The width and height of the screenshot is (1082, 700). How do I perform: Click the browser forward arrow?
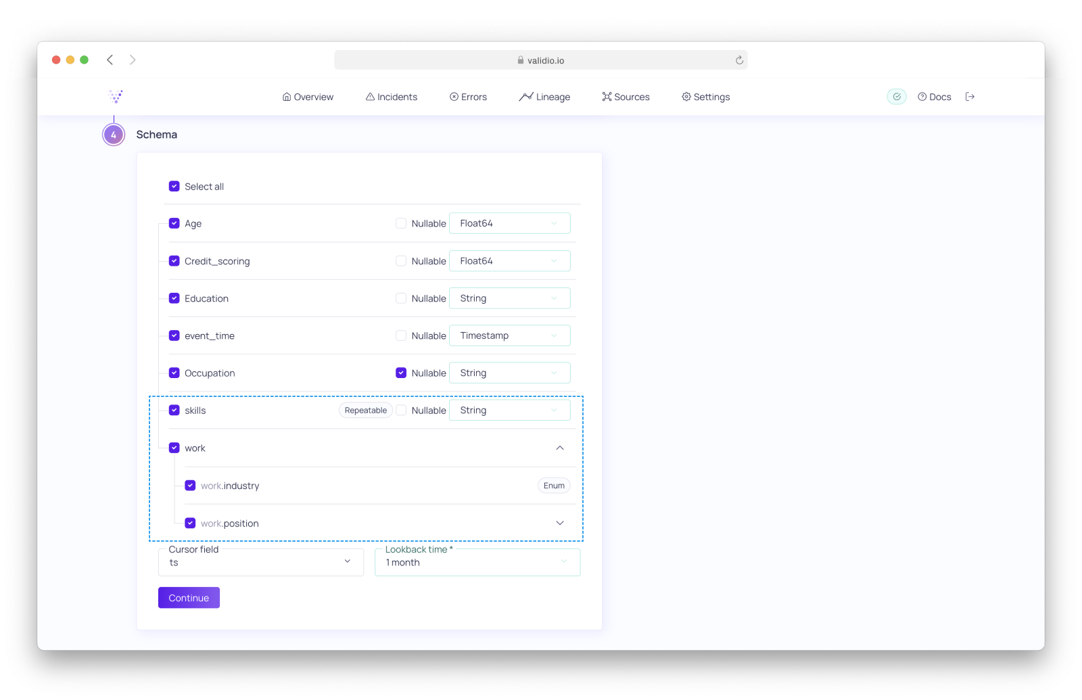click(x=133, y=60)
